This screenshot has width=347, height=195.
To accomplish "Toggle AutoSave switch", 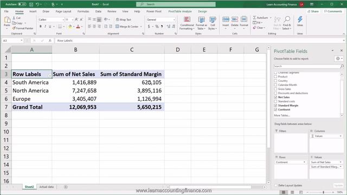I will (x=22, y=4).
